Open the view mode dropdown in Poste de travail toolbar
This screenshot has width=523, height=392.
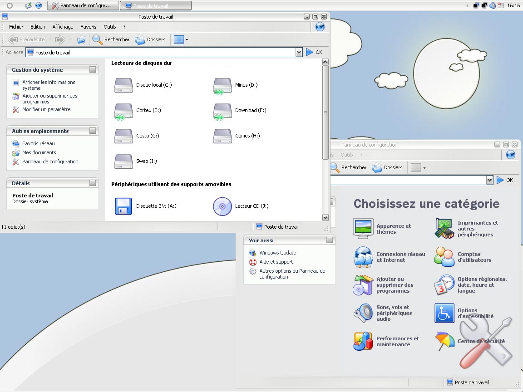click(187, 39)
